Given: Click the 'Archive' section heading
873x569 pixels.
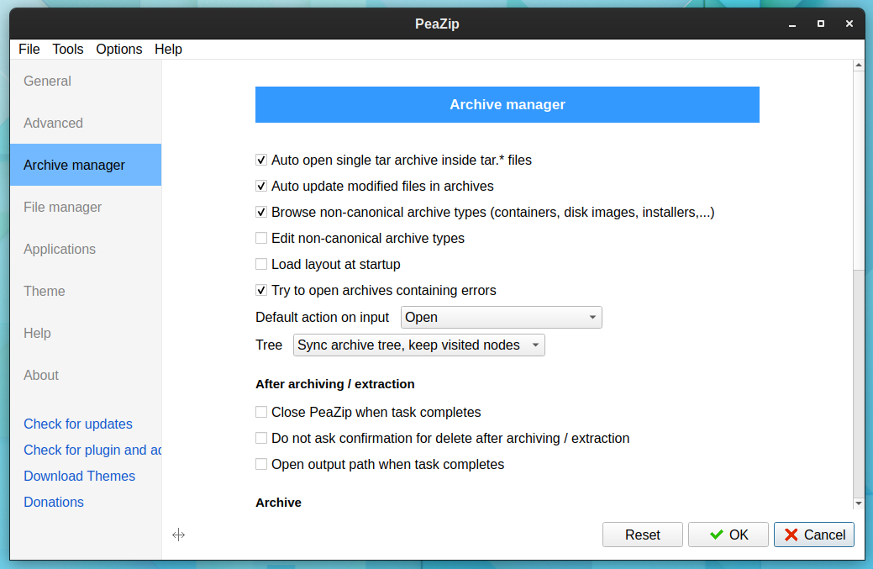Looking at the screenshot, I should click(278, 503).
